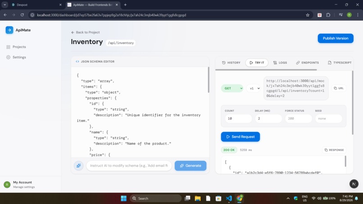This screenshot has height=204, width=363.
Task: Copy response with the Response button
Action: (334, 150)
